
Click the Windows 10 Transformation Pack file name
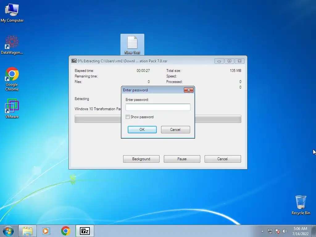point(98,109)
